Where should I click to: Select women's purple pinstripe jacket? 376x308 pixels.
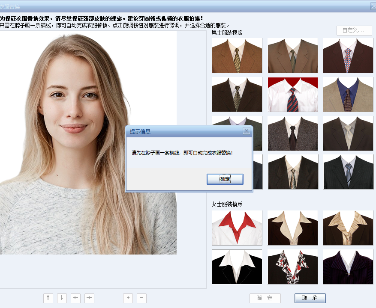(x=348, y=267)
